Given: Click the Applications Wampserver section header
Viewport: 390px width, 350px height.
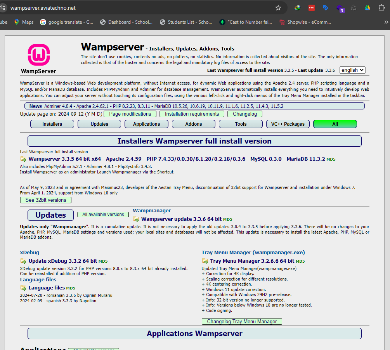Looking at the screenshot, I should coord(194,334).
